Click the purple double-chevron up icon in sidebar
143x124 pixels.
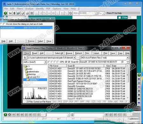click(x=139, y=87)
